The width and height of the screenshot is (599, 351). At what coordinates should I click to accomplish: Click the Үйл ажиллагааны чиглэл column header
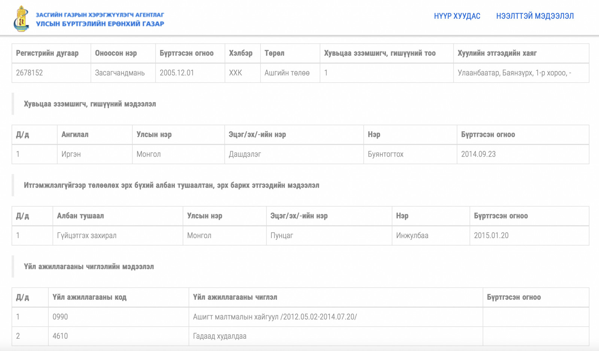pos(235,297)
